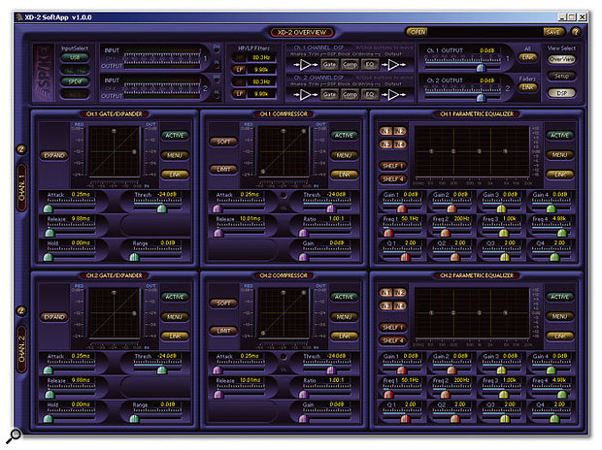Toggle the CH2 Gate/Expander ACTIVE button

coord(175,297)
